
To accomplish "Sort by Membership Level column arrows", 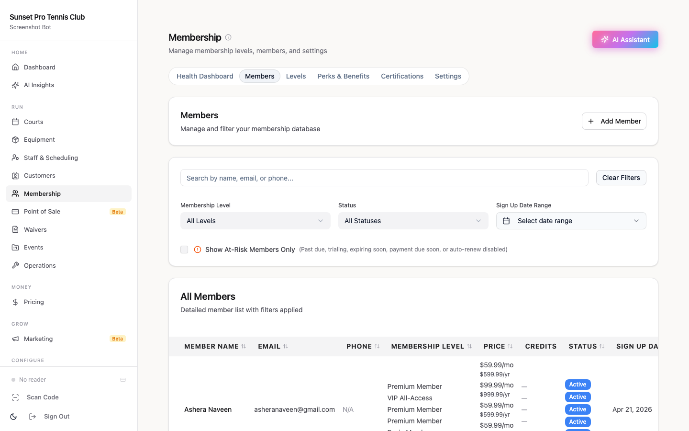I will [x=469, y=346].
